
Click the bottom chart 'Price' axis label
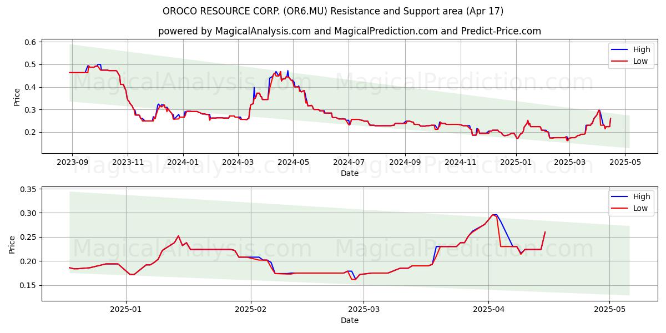pyautogui.click(x=13, y=244)
